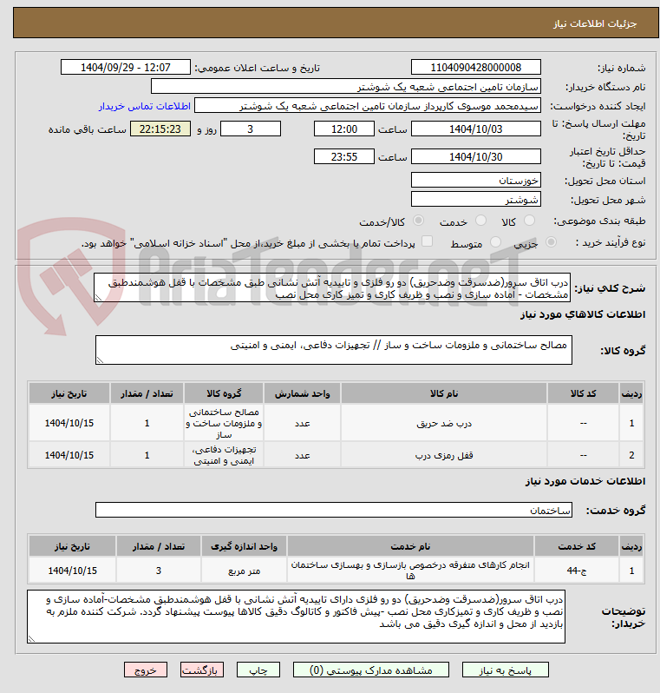This screenshot has height=693, width=660.
Task: Click price validity date 1404/10/30
Action: 476,156
